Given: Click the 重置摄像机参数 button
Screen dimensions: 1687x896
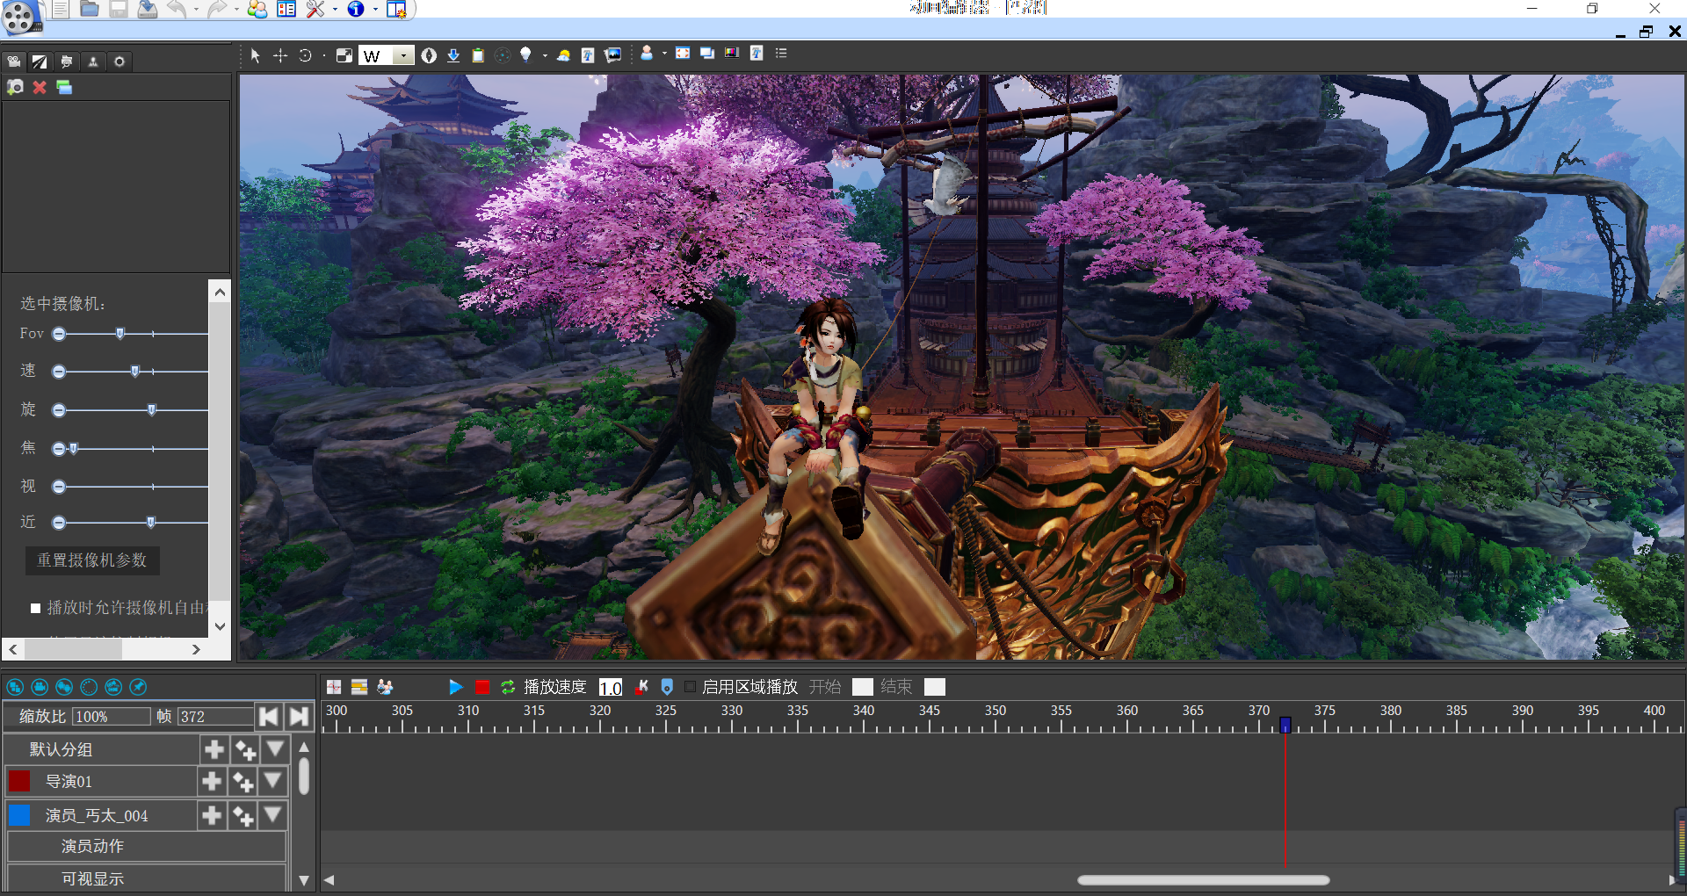Looking at the screenshot, I should pos(92,560).
